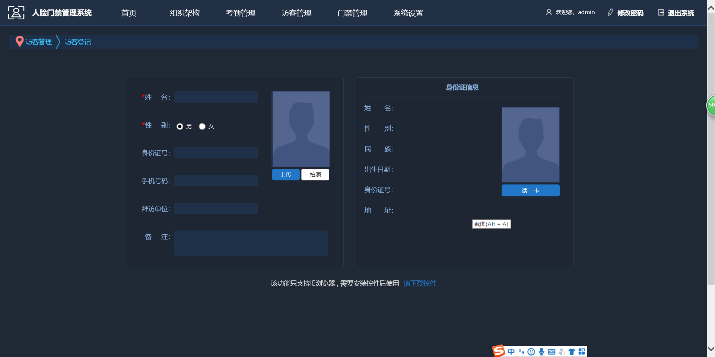Open Sogou skin shirt icon
The image size is (715, 357).
[572, 352]
